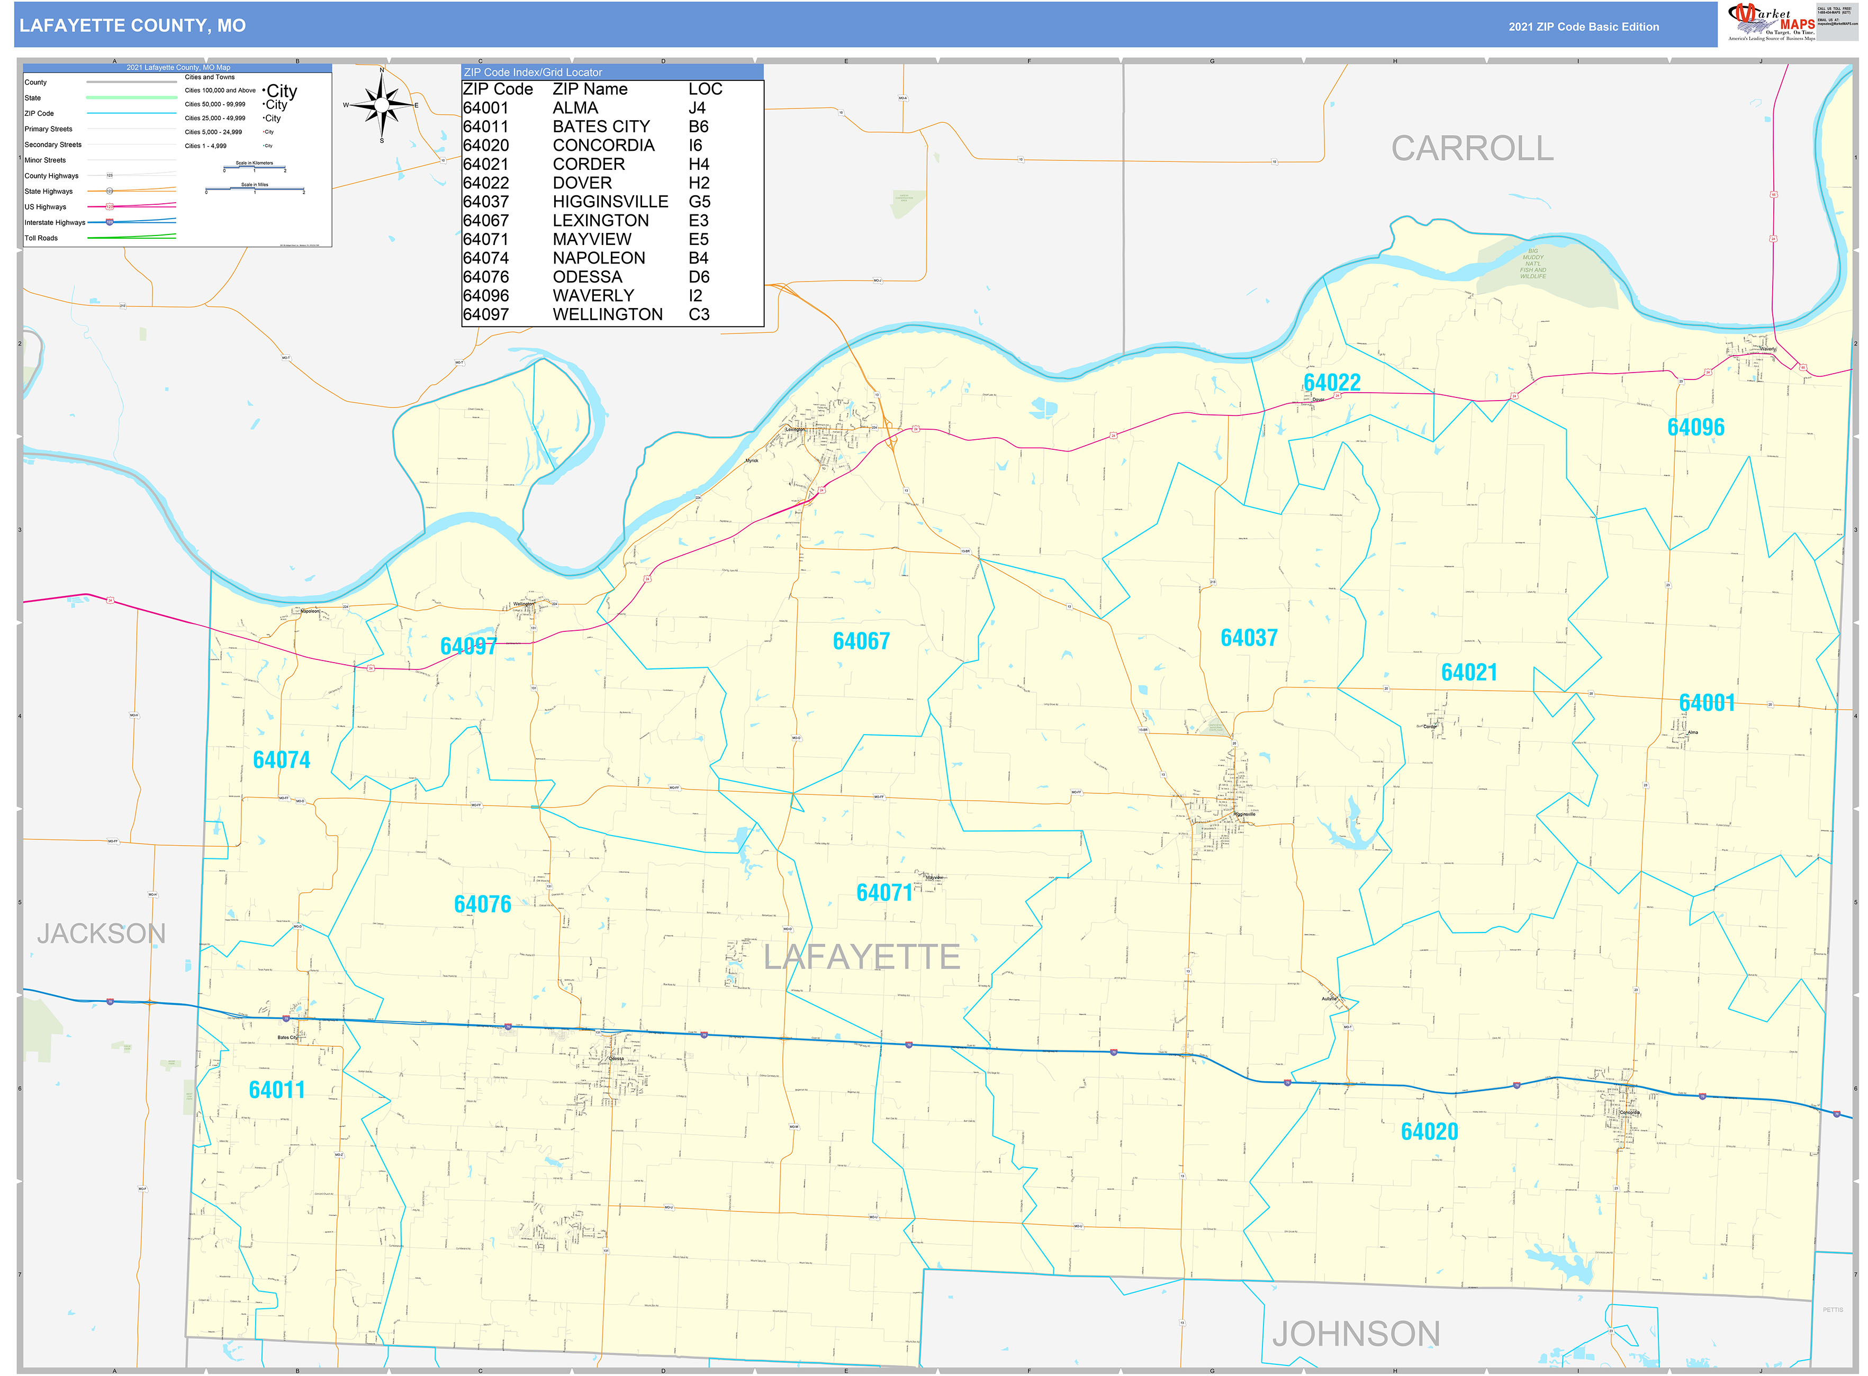Expand the Cities and Towns legend section
The width and height of the screenshot is (1868, 1376).
[x=210, y=77]
